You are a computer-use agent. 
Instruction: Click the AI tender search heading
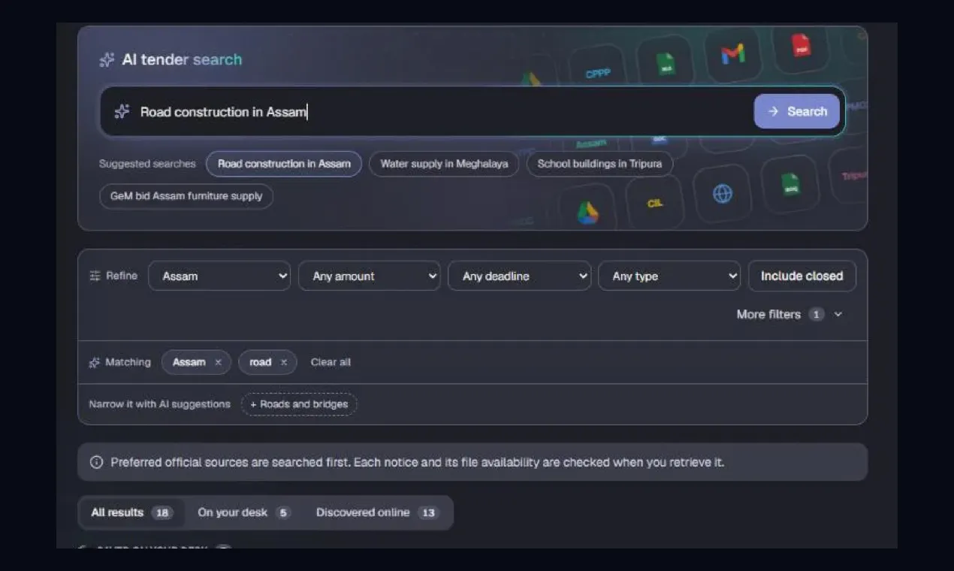[182, 59]
